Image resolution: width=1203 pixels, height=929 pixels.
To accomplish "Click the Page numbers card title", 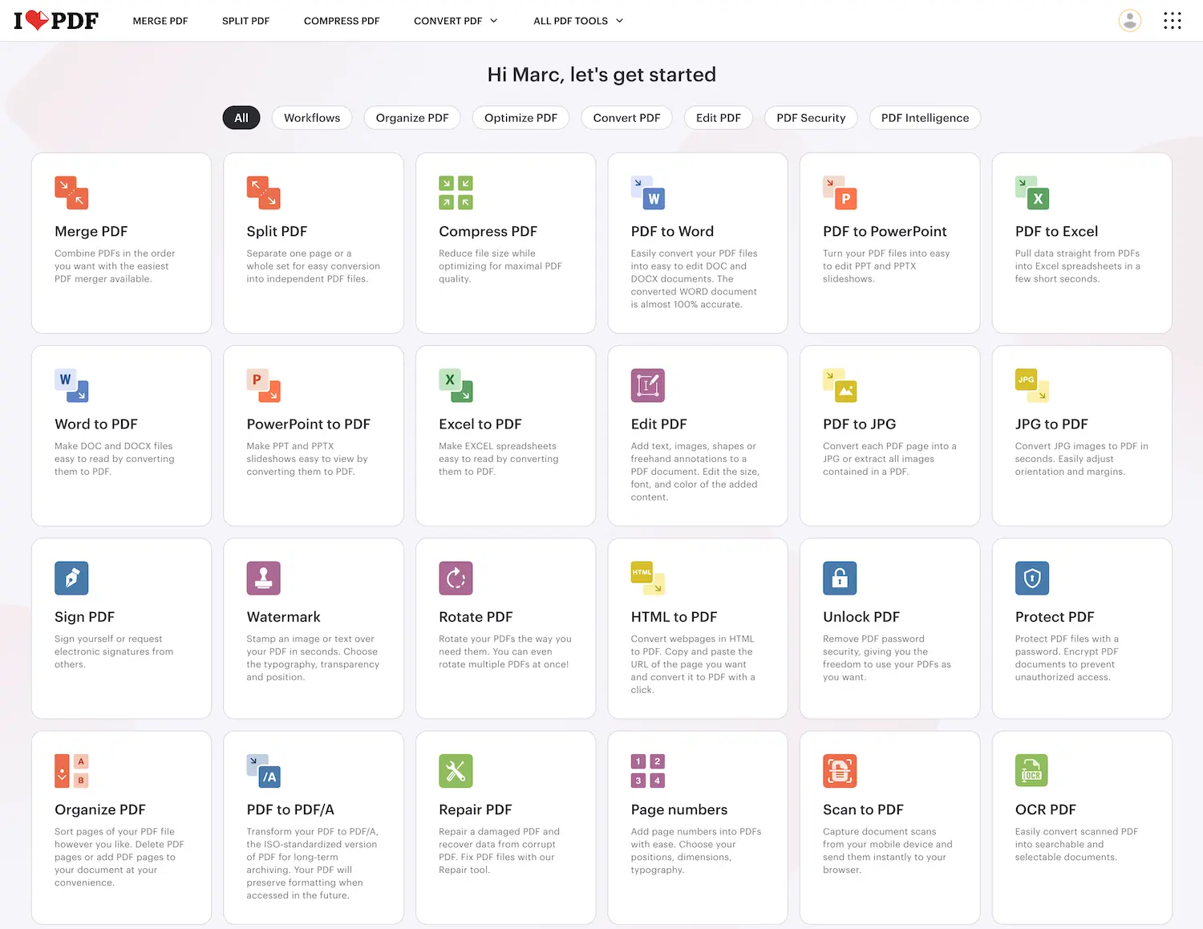I will click(679, 809).
